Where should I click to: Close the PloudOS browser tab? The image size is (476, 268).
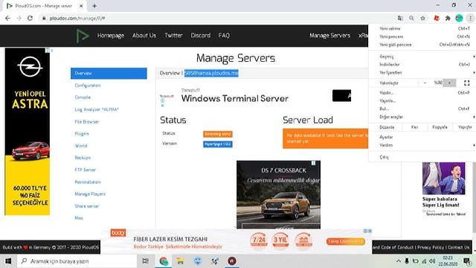81,6
